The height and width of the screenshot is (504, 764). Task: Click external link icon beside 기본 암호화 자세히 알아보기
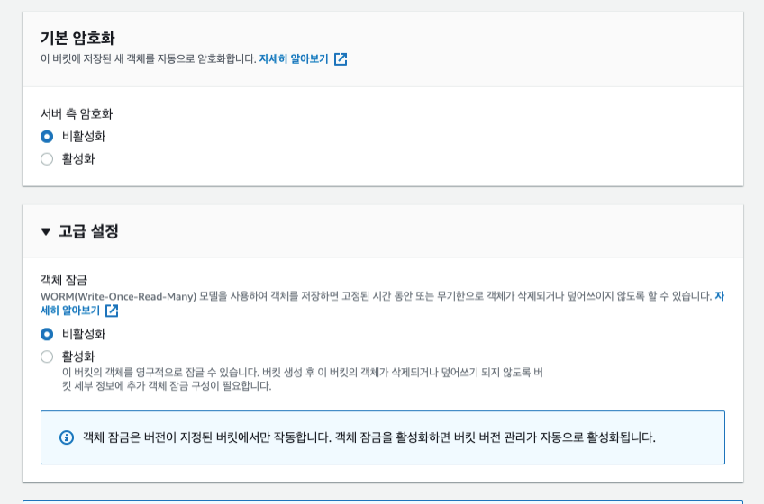[x=341, y=59]
